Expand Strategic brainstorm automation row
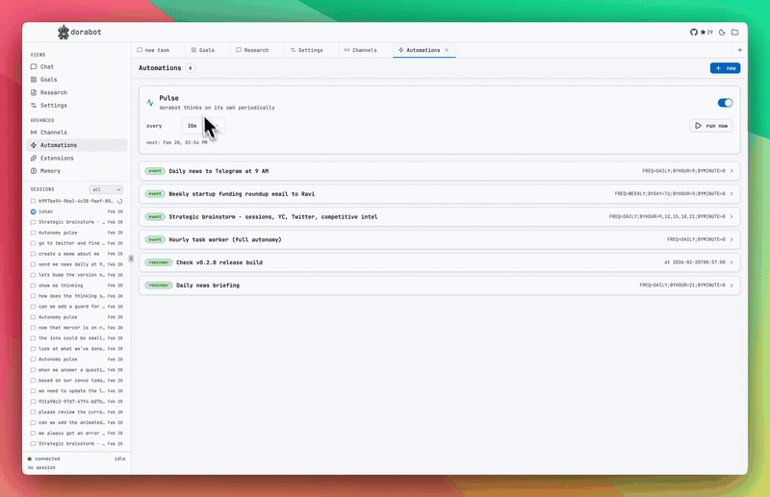 (x=440, y=217)
